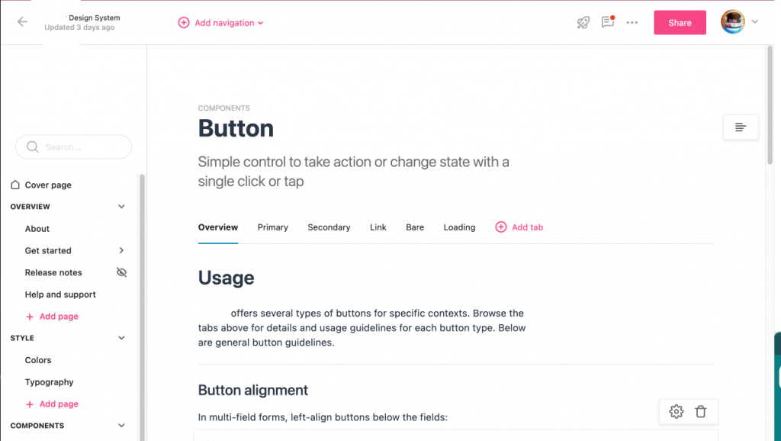781x441 pixels.
Task: Switch to the Primary tab
Action: (272, 227)
